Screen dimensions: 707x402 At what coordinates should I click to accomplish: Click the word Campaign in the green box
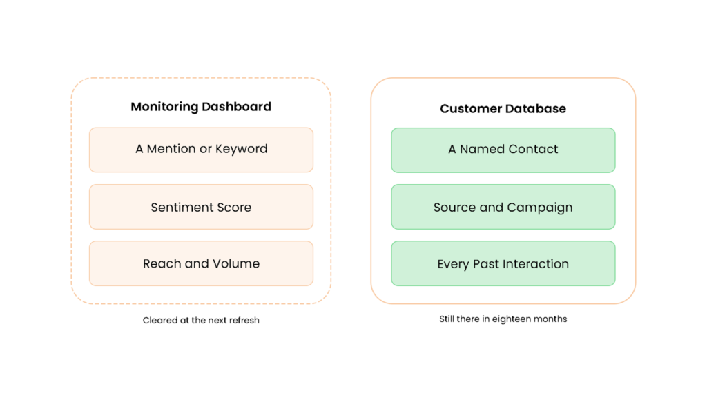pyautogui.click(x=540, y=208)
